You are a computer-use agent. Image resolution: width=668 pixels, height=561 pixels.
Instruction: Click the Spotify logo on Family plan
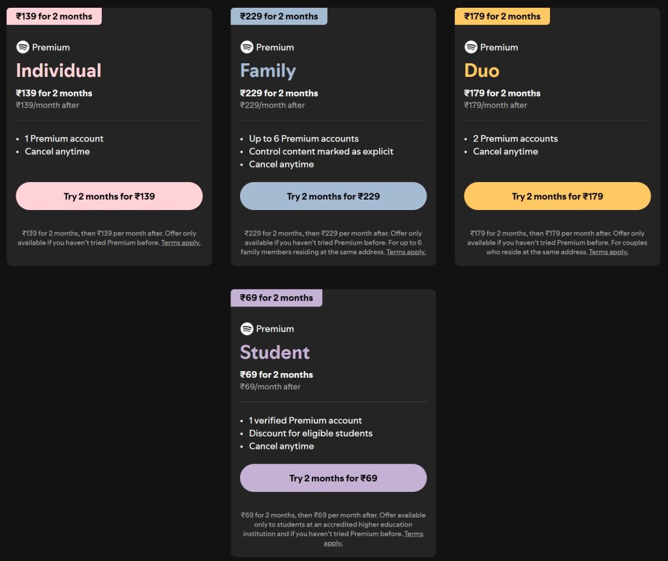click(x=247, y=47)
